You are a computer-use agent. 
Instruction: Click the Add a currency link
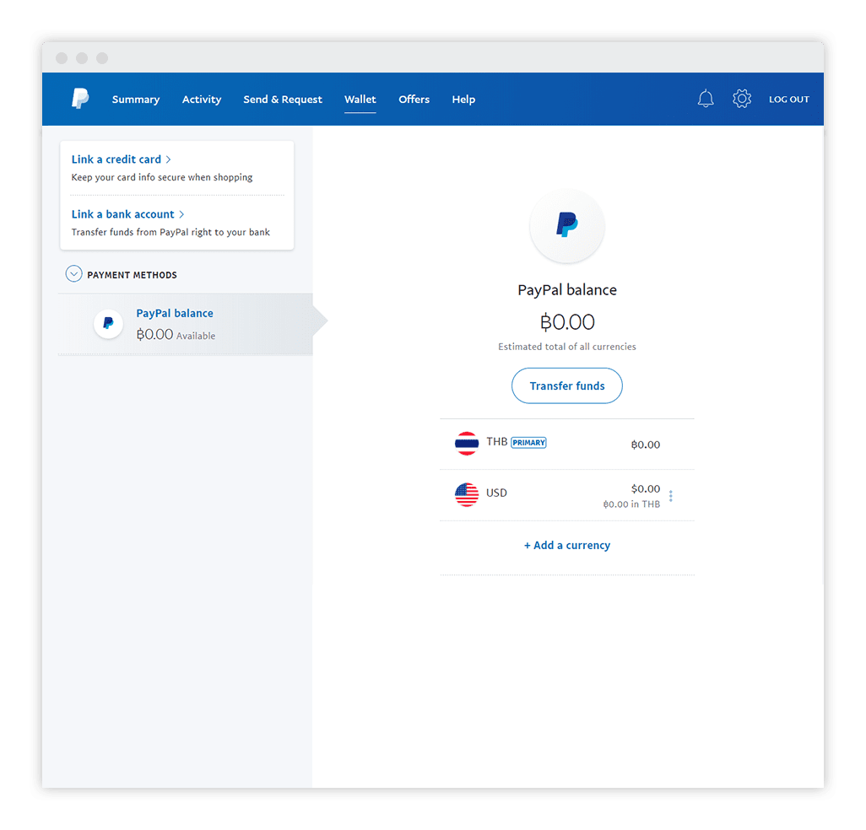coord(567,545)
